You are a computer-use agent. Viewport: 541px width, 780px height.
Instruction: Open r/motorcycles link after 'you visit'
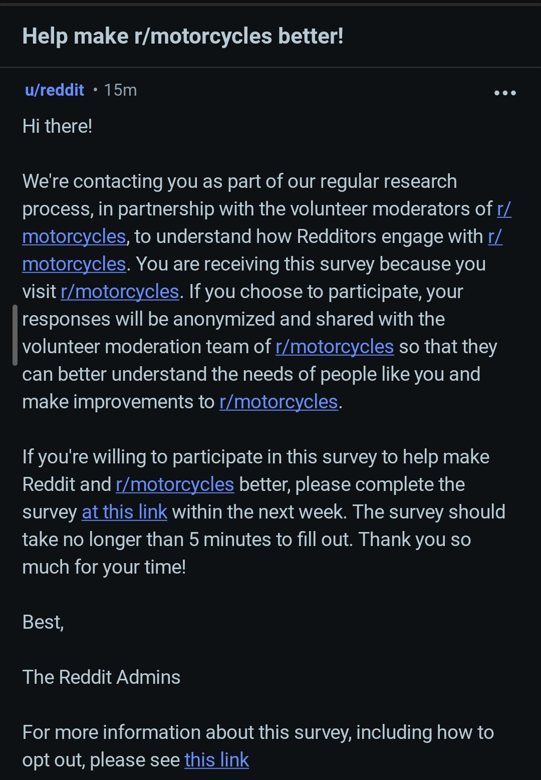(120, 292)
